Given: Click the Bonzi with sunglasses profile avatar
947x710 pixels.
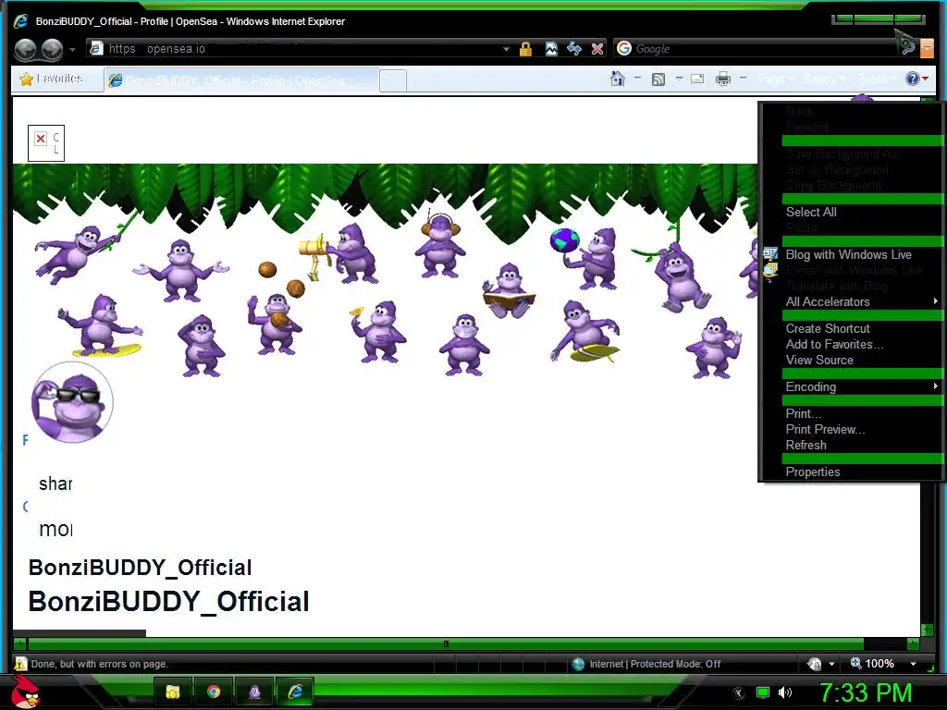Looking at the screenshot, I should [x=72, y=402].
